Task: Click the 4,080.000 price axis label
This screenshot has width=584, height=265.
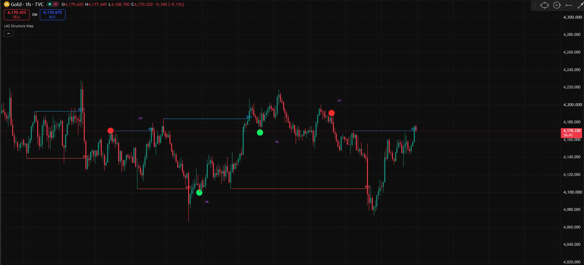Action: (x=572, y=210)
